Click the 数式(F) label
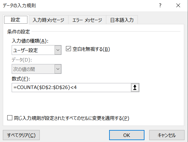 pyautogui.click(x=21, y=79)
